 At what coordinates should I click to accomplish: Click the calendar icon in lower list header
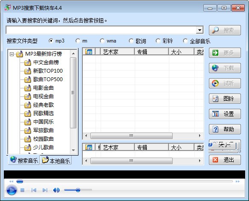click(89, 147)
